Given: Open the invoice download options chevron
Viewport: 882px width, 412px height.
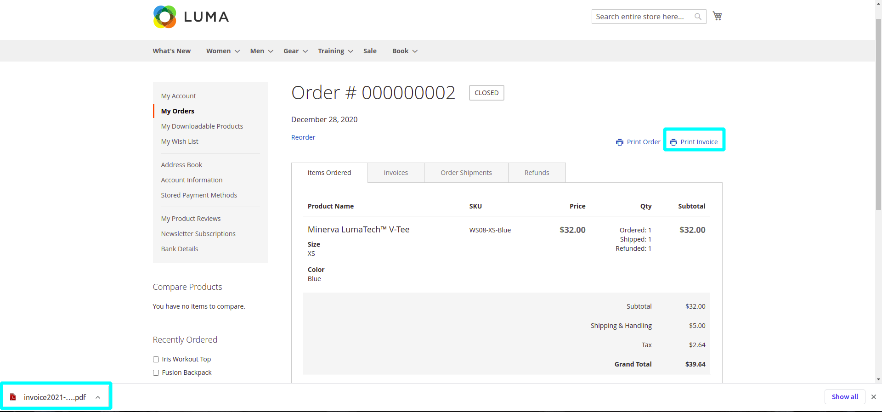Looking at the screenshot, I should tap(98, 397).
